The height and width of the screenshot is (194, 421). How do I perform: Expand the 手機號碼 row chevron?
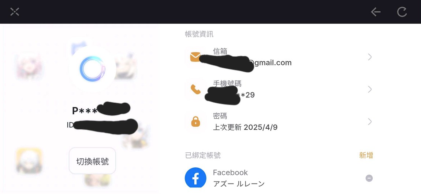370,89
